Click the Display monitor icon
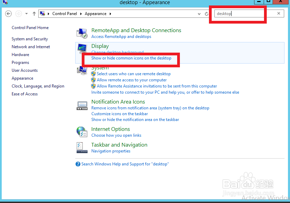Image resolution: width=290 pixels, height=203 pixels. (82, 49)
